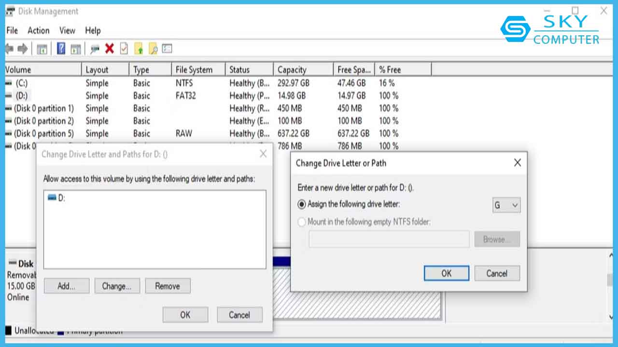Click the Add... button

tap(67, 286)
